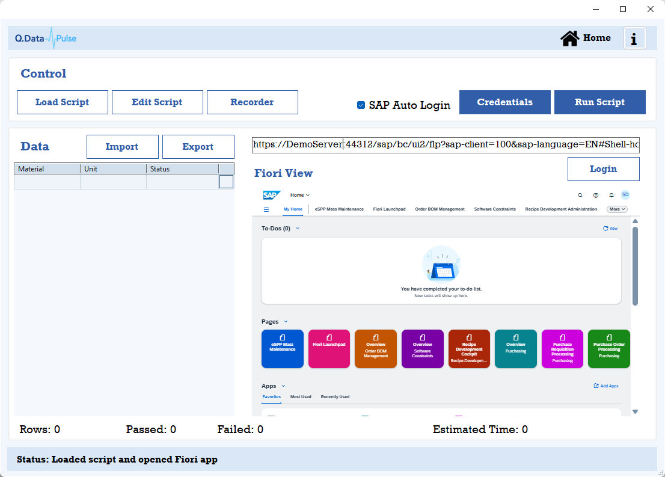Open the Recipe Development Cockpit tile
The width and height of the screenshot is (665, 477).
pyautogui.click(x=469, y=349)
